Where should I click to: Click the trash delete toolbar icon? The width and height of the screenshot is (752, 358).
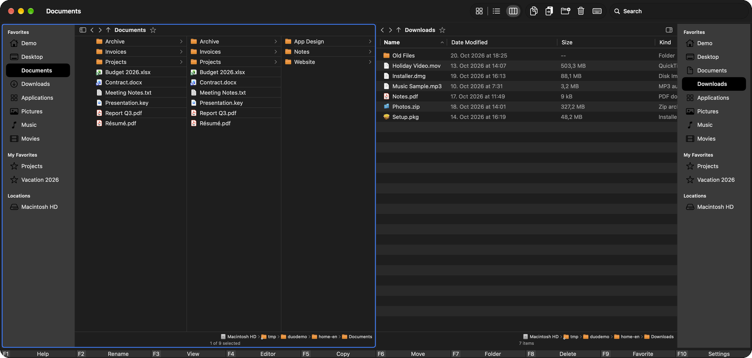point(581,11)
